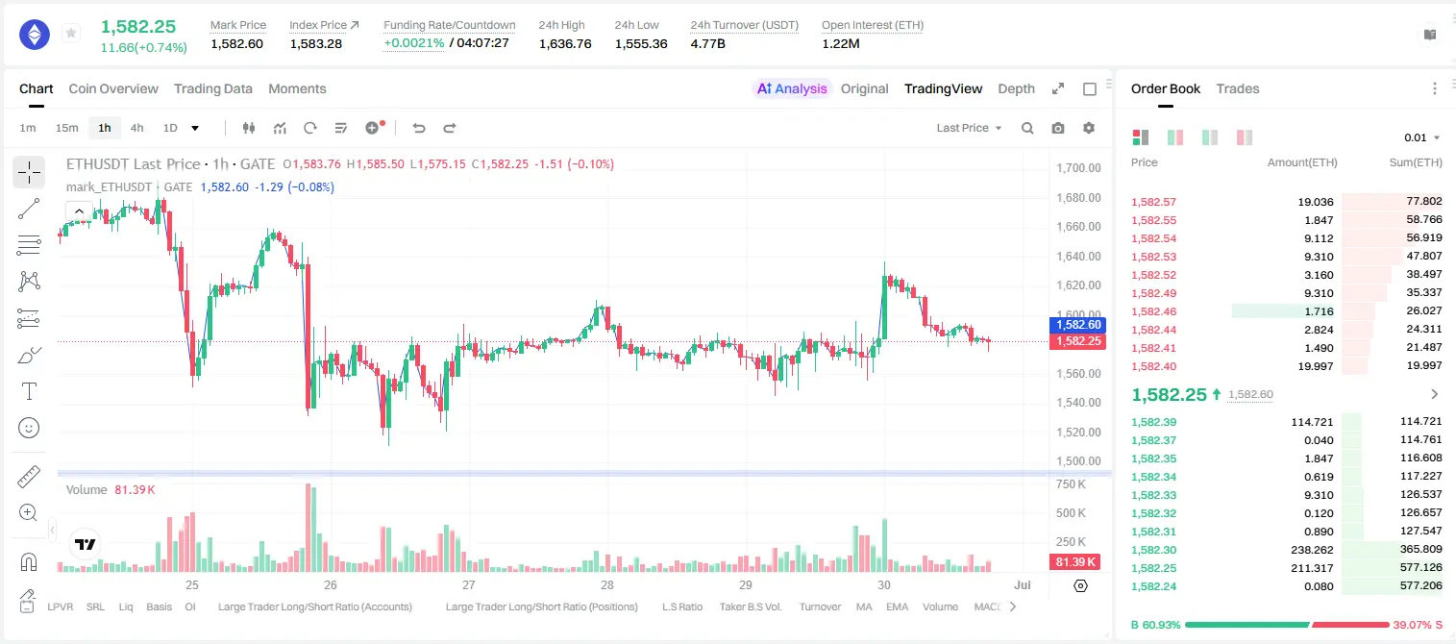Click the candlestick chart style icon
Image resolution: width=1456 pixels, height=644 pixels.
[250, 128]
